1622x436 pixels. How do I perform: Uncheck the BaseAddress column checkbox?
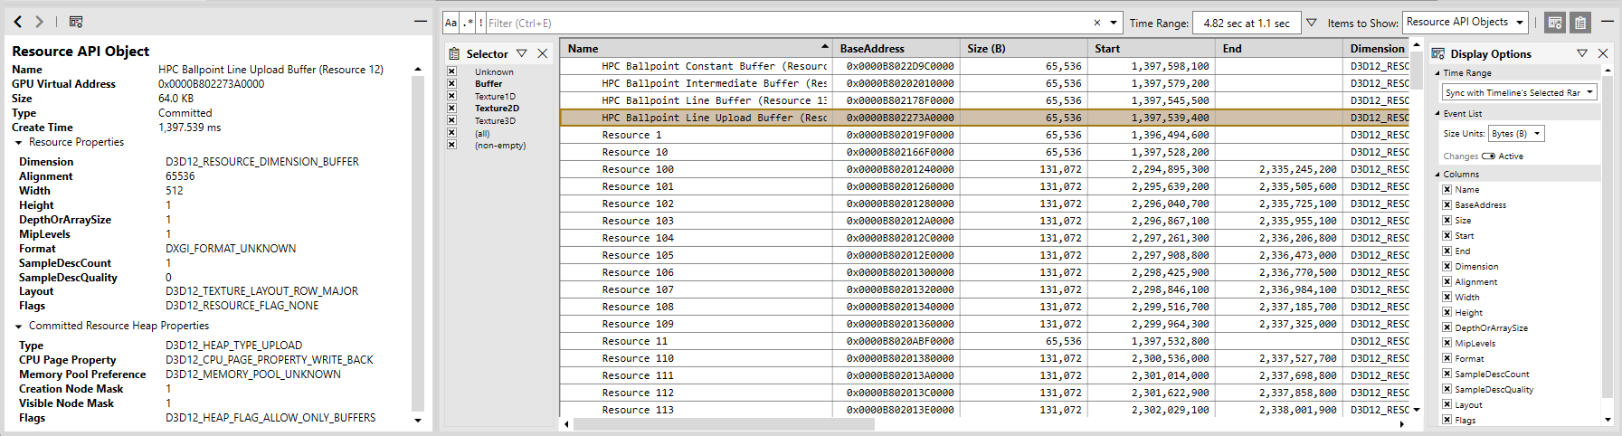1447,204
